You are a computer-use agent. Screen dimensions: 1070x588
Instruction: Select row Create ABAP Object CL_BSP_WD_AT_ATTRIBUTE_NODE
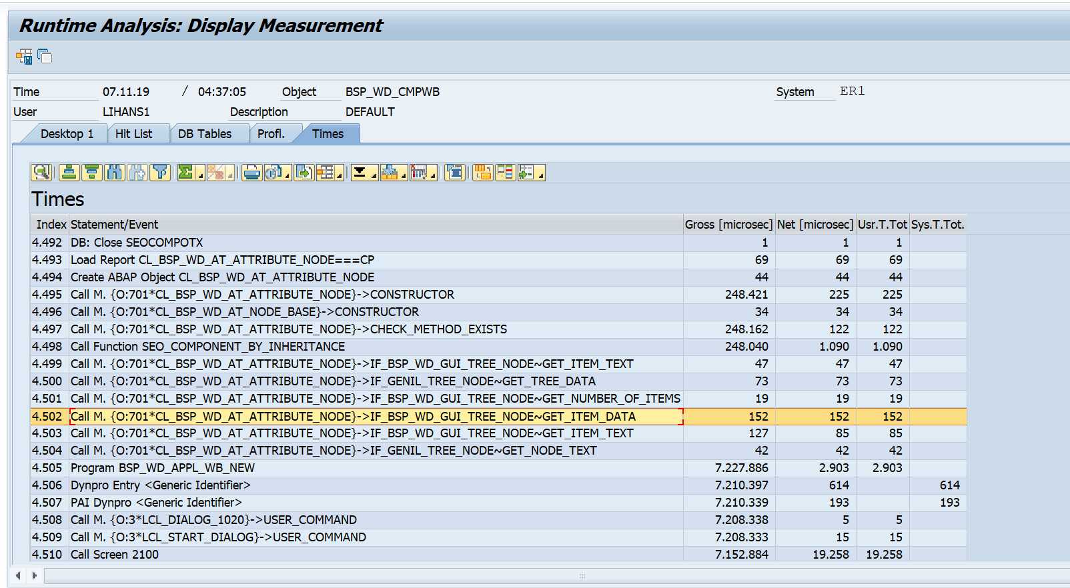tap(498, 277)
